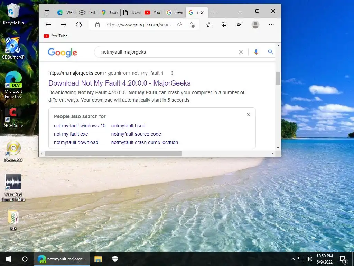Open Collections in Edge toolbar
The height and width of the screenshot is (266, 354).
(224, 25)
